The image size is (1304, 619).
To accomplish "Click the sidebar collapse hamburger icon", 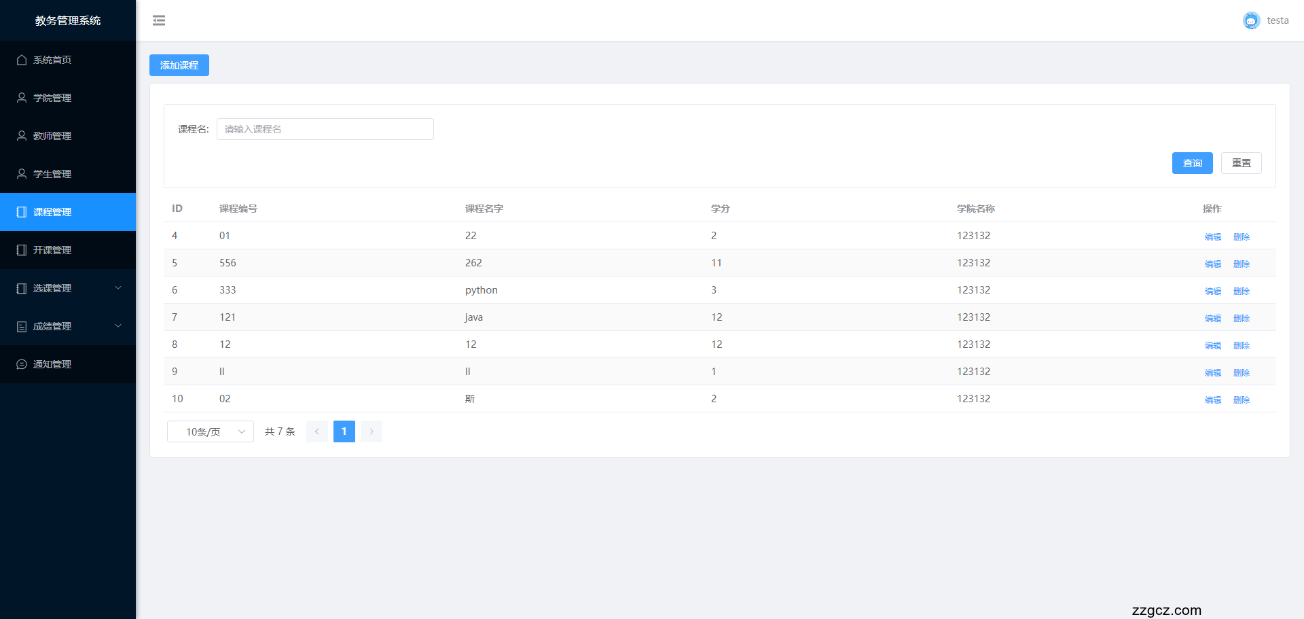I will (x=159, y=20).
